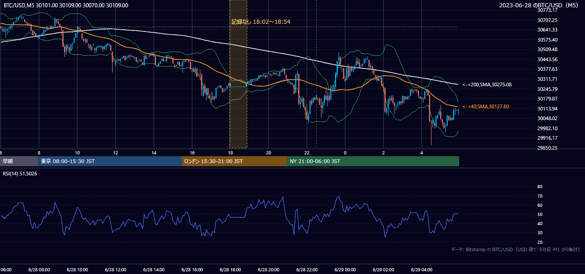The image size is (585, 274).
Task: Click price axis value 29982.10
Action: click(547, 128)
